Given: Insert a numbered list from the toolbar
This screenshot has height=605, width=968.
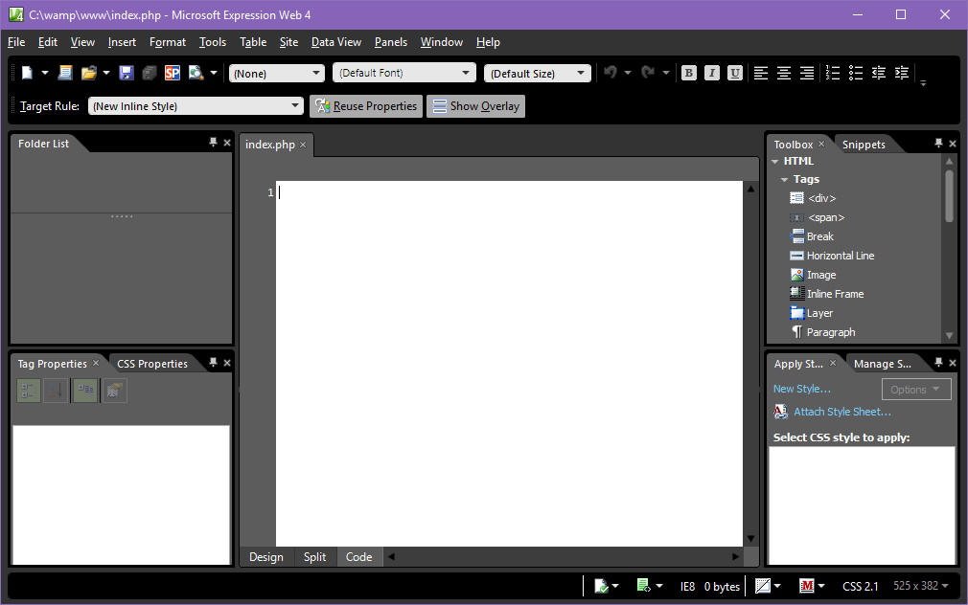Looking at the screenshot, I should point(832,73).
